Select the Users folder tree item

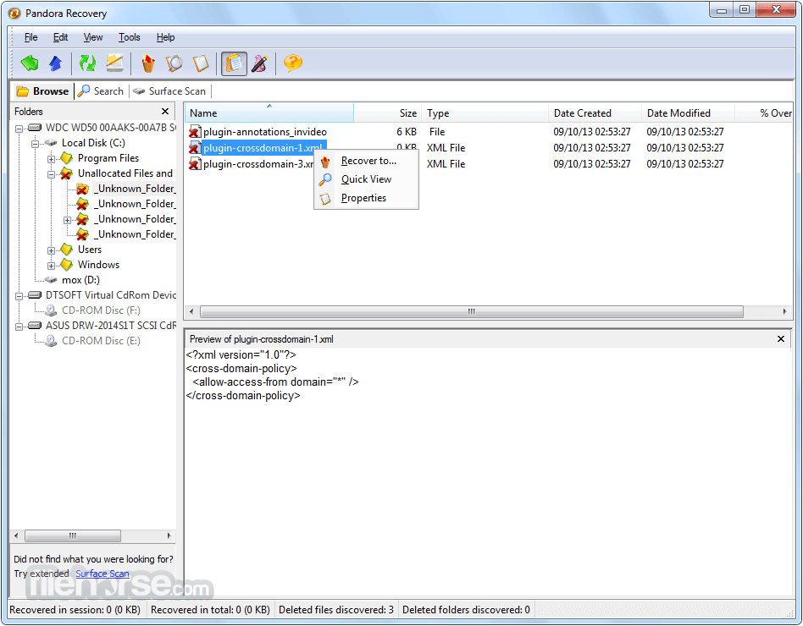tap(90, 250)
